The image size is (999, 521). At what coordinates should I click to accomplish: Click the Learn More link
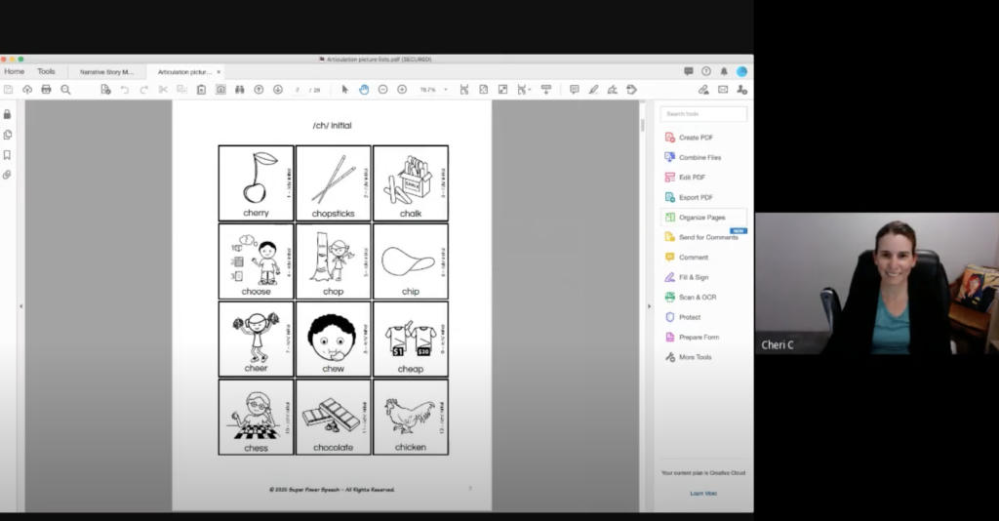[x=703, y=493]
